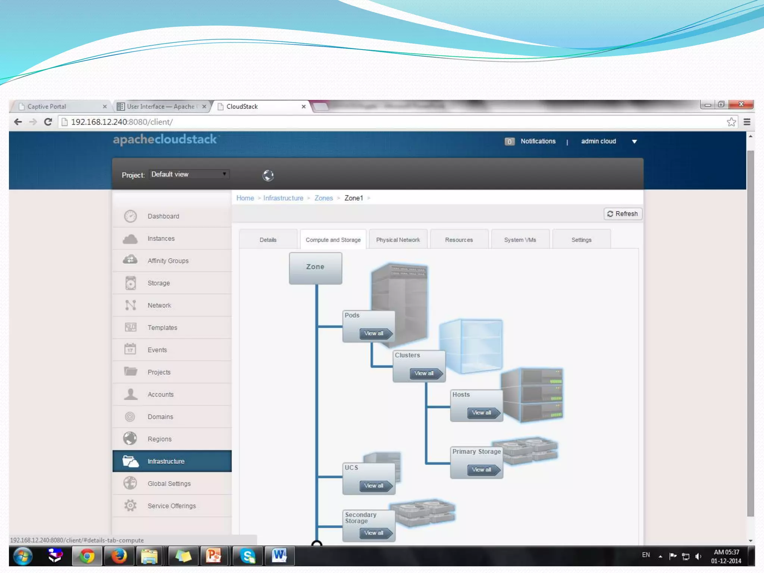Click the Accounts person icon

tap(130, 394)
